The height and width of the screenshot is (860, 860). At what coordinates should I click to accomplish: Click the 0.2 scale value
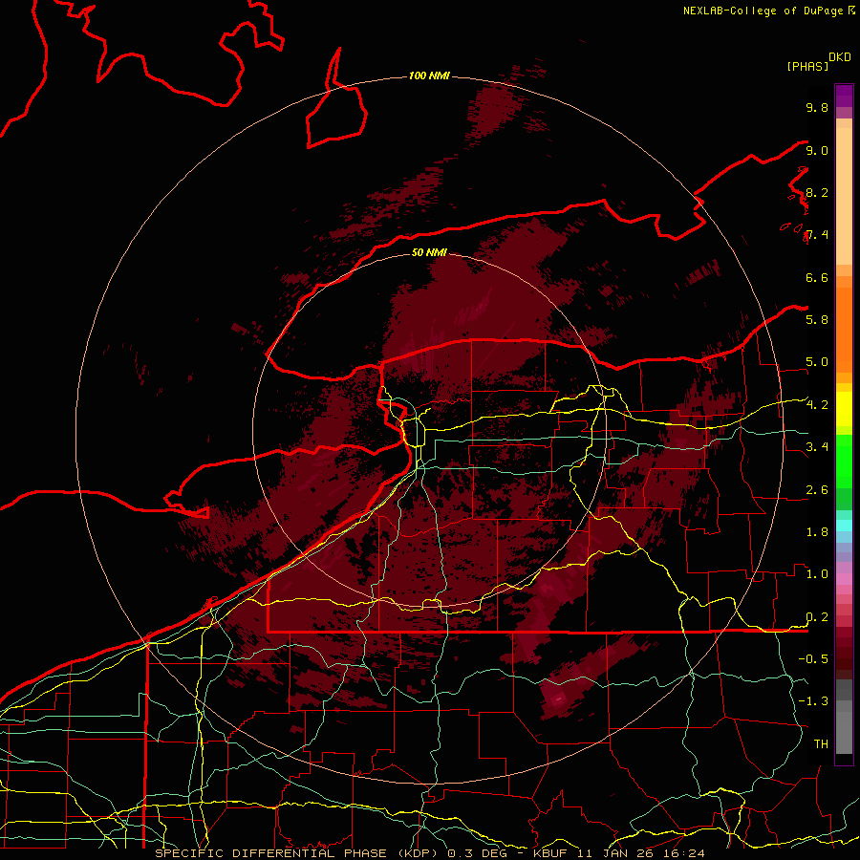[x=817, y=617]
